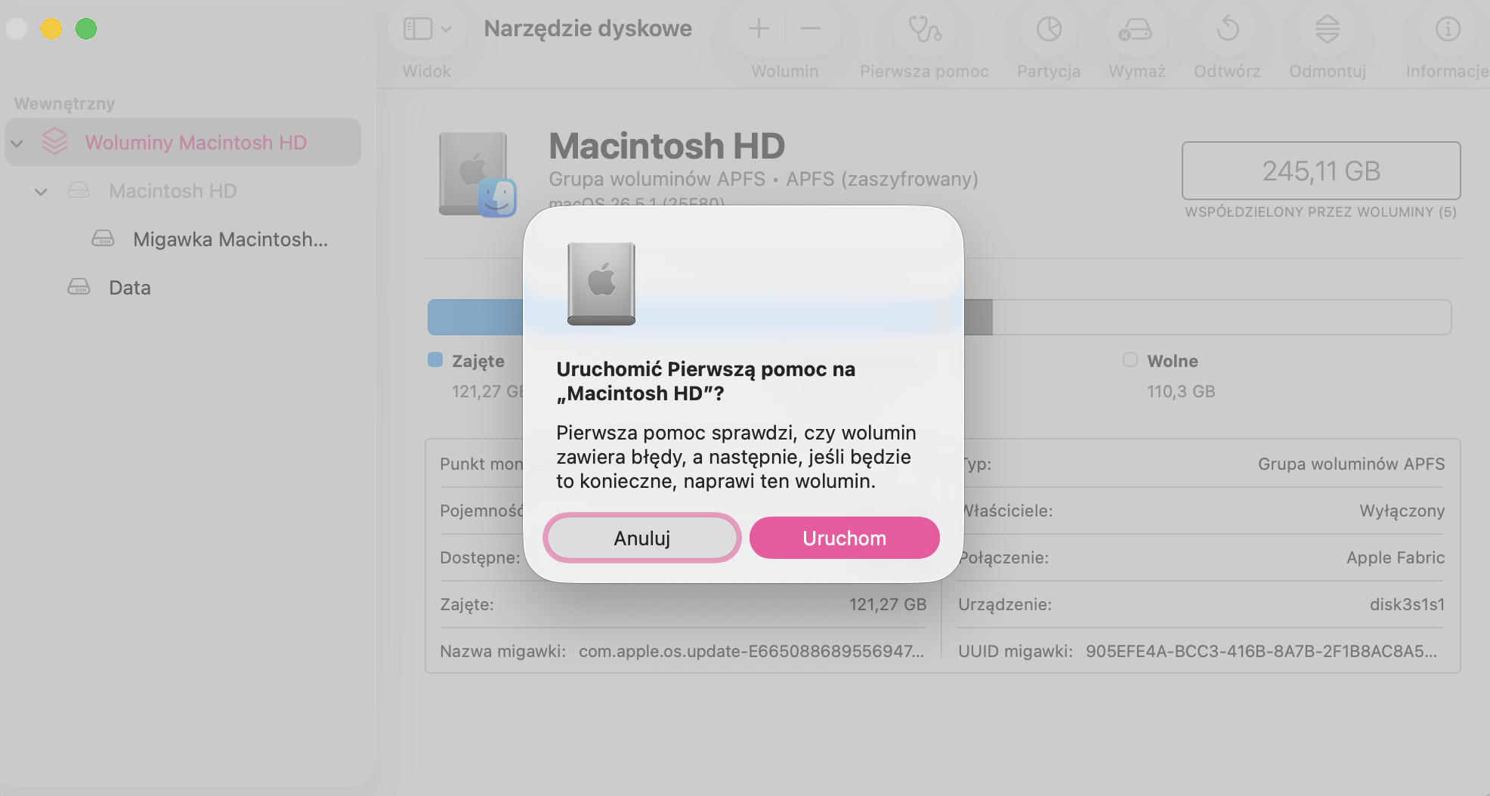1490x796 pixels.
Task: Select Migawka Macintosh snapshot in sidebar
Action: point(230,239)
